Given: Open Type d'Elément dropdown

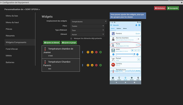Looking at the screenshot, I should [x=88, y=30].
